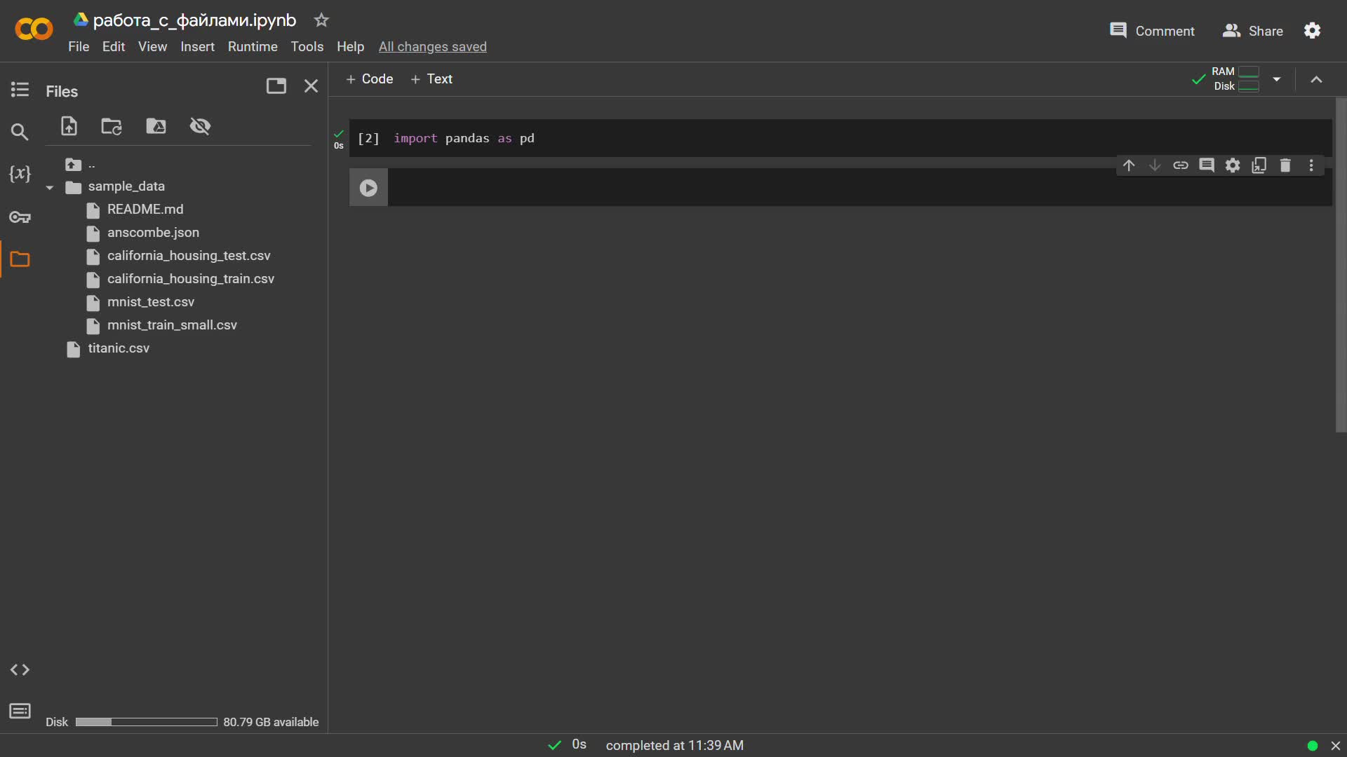This screenshot has height=757, width=1347.
Task: Click the Disk usage bar in Files panel
Action: click(x=146, y=722)
